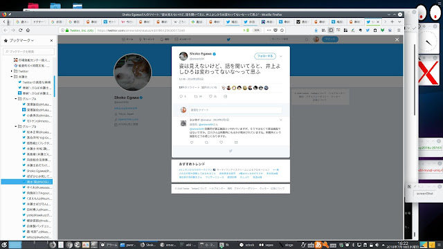This screenshot has width=443, height=249.
Task: Click the 'Shoko Egawa' profile name link
Action: [126, 98]
